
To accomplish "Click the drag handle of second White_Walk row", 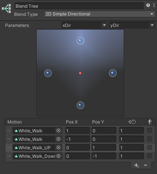I will click(x=9, y=139).
